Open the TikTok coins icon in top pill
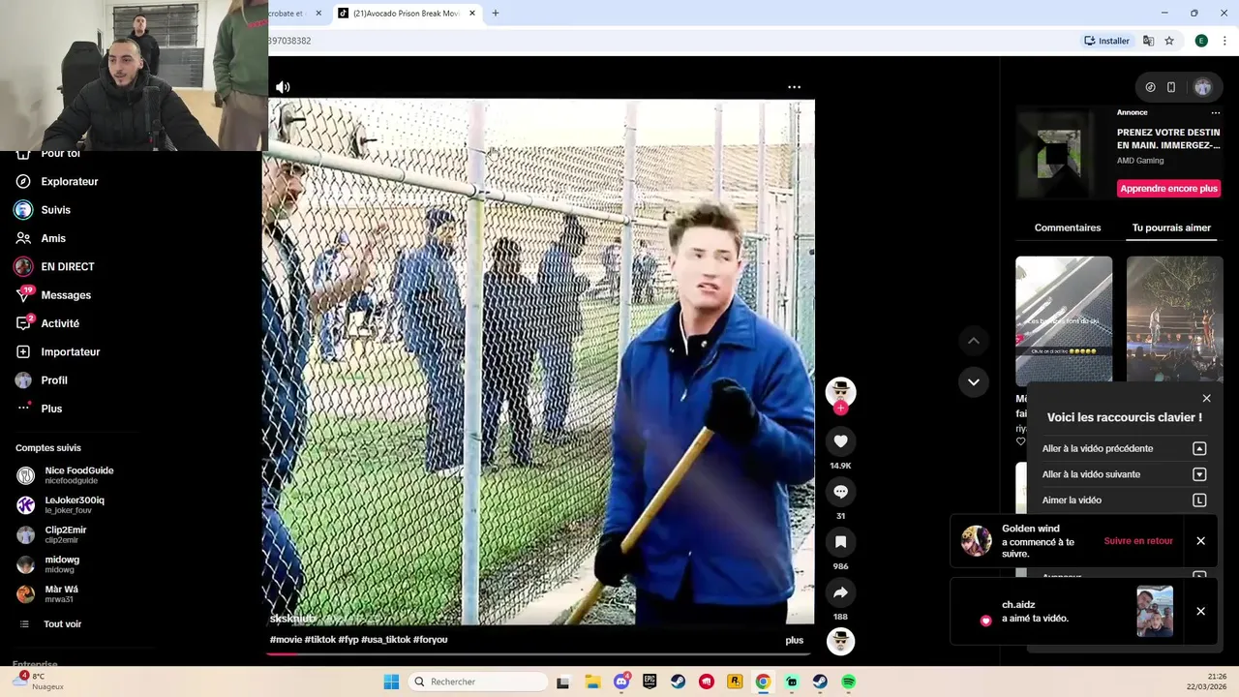The width and height of the screenshot is (1239, 697). (1150, 87)
